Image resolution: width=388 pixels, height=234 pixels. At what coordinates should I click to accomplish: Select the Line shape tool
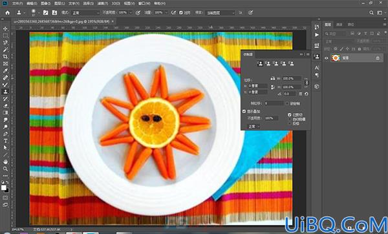tap(5, 155)
